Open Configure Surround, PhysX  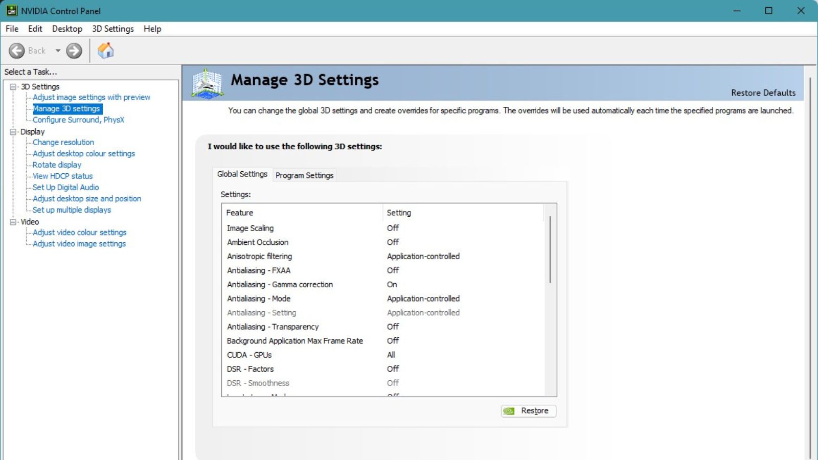(x=78, y=120)
